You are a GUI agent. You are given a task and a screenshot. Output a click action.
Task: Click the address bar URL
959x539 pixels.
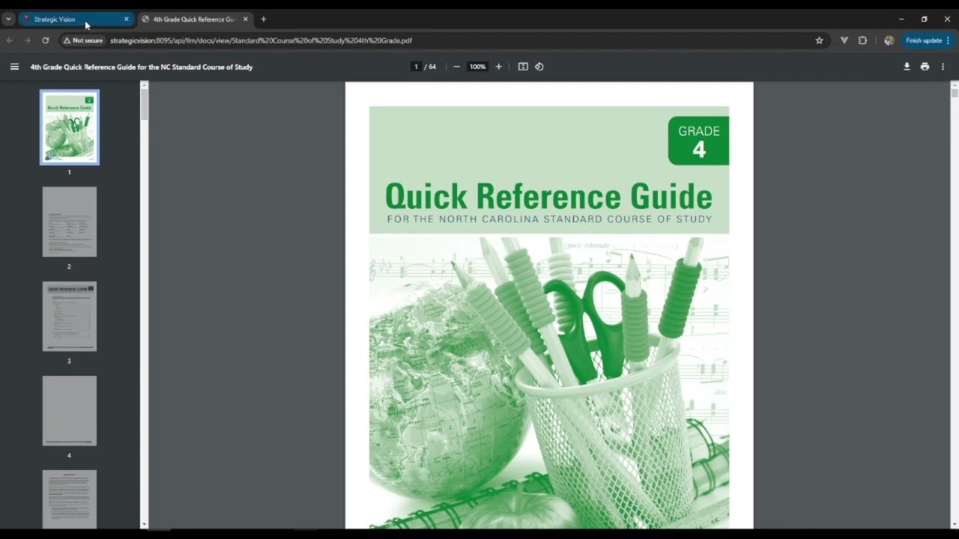(x=261, y=40)
